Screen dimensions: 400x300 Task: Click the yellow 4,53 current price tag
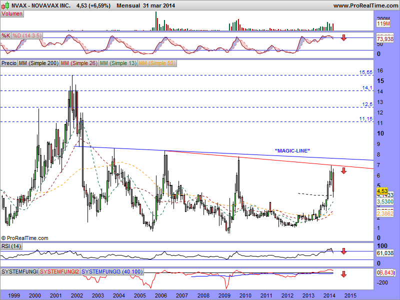382,191
